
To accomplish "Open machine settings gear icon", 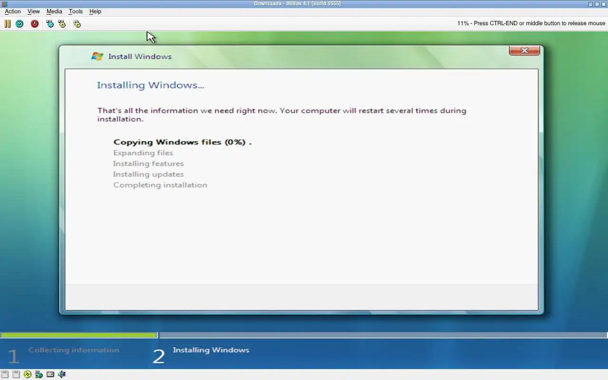I will click(77, 23).
